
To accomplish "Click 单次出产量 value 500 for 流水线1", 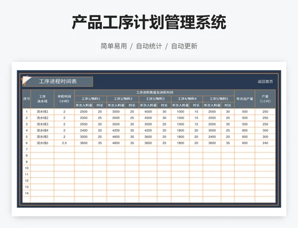I will (244, 111).
